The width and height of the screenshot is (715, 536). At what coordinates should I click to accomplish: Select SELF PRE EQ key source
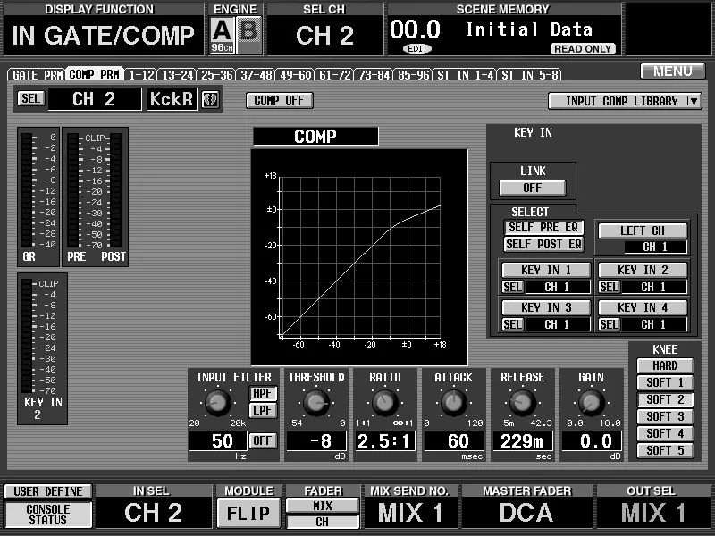543,227
